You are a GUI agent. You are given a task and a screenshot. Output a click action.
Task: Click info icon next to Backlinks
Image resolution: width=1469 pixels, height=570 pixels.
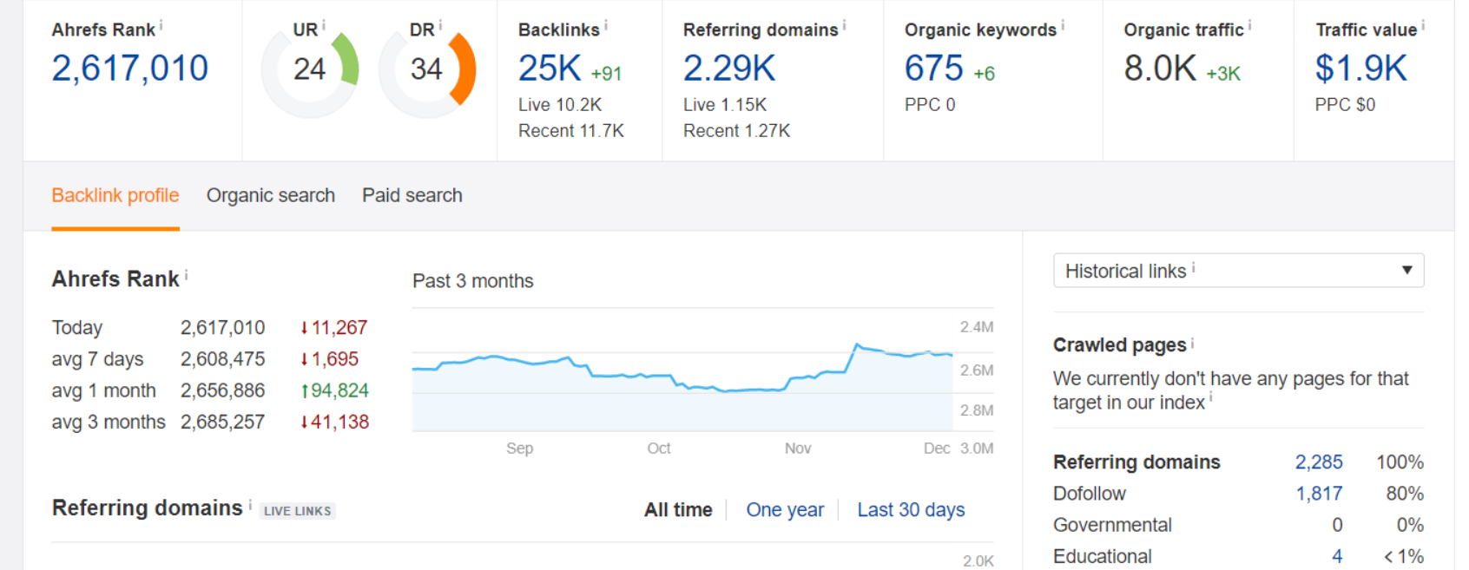click(605, 26)
